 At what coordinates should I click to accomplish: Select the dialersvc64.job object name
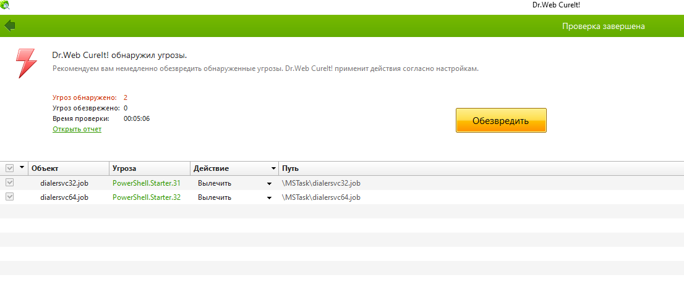point(64,197)
